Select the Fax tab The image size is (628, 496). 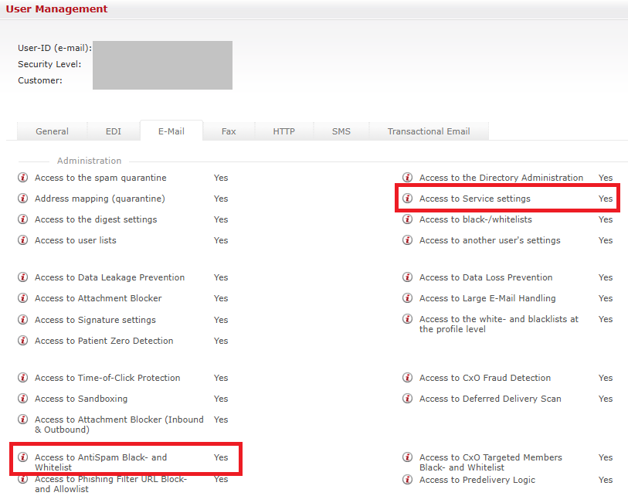(229, 131)
